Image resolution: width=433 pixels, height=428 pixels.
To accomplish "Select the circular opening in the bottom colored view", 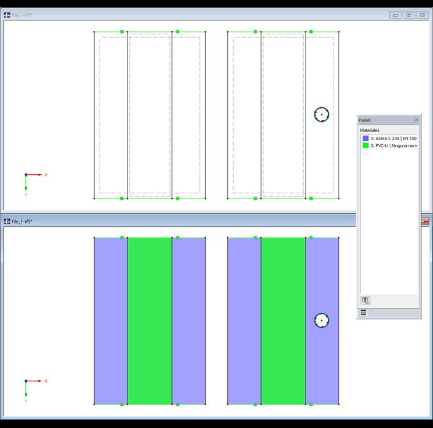I will [x=321, y=320].
